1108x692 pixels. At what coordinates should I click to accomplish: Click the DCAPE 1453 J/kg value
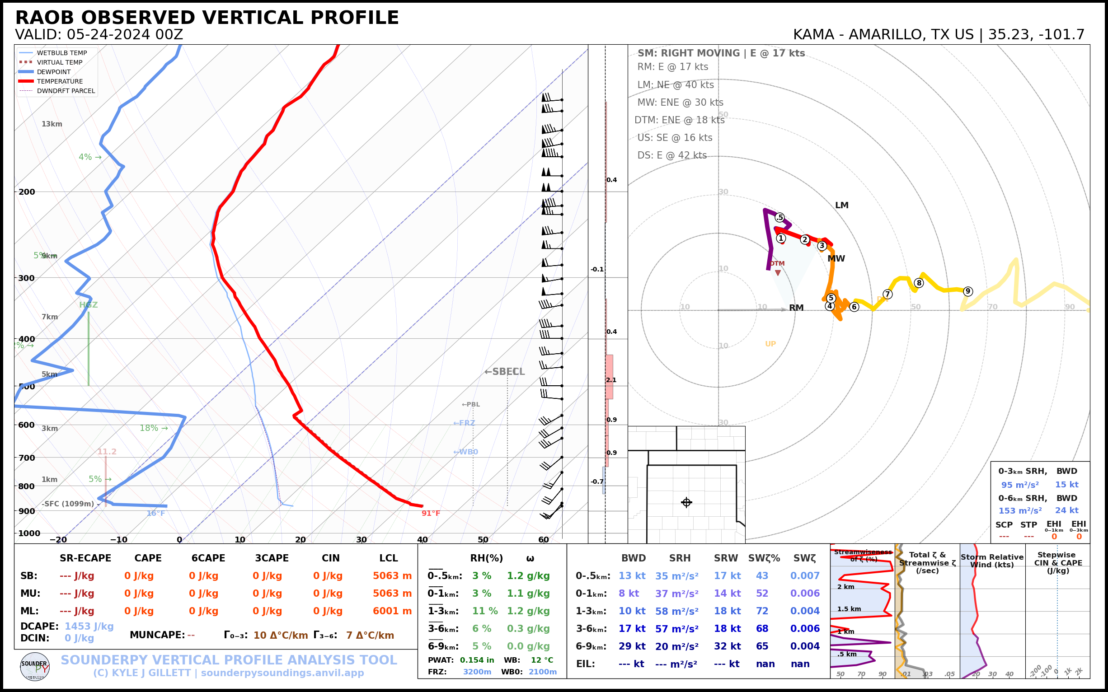(x=89, y=626)
